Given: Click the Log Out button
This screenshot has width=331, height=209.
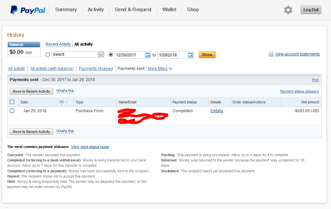Looking at the screenshot, I should click(x=311, y=10).
